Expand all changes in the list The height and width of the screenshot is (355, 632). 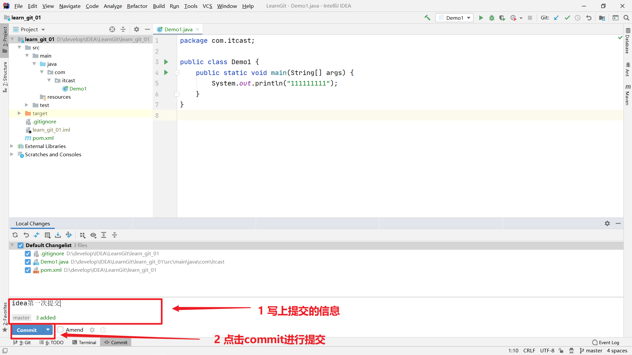[104, 235]
